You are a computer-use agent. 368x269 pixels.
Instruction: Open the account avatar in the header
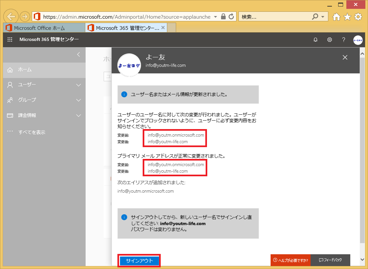pos(358,40)
